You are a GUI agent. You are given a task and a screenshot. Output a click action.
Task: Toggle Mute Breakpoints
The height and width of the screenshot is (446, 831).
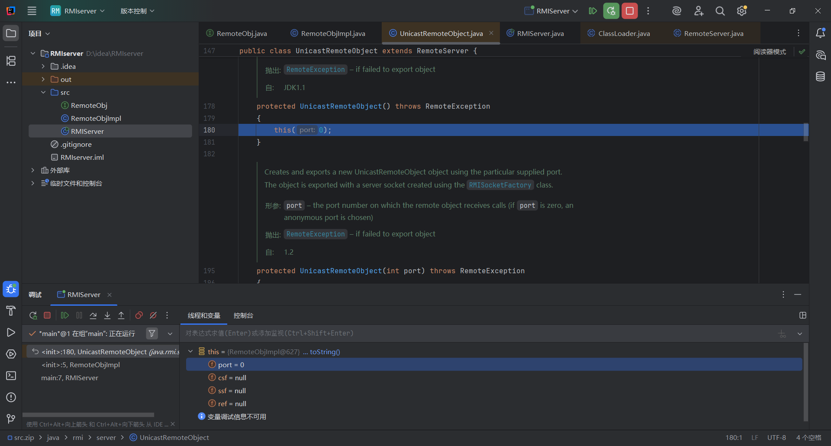pos(153,315)
